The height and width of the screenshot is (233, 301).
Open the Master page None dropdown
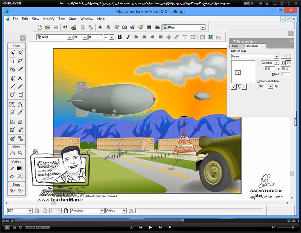click(277, 57)
